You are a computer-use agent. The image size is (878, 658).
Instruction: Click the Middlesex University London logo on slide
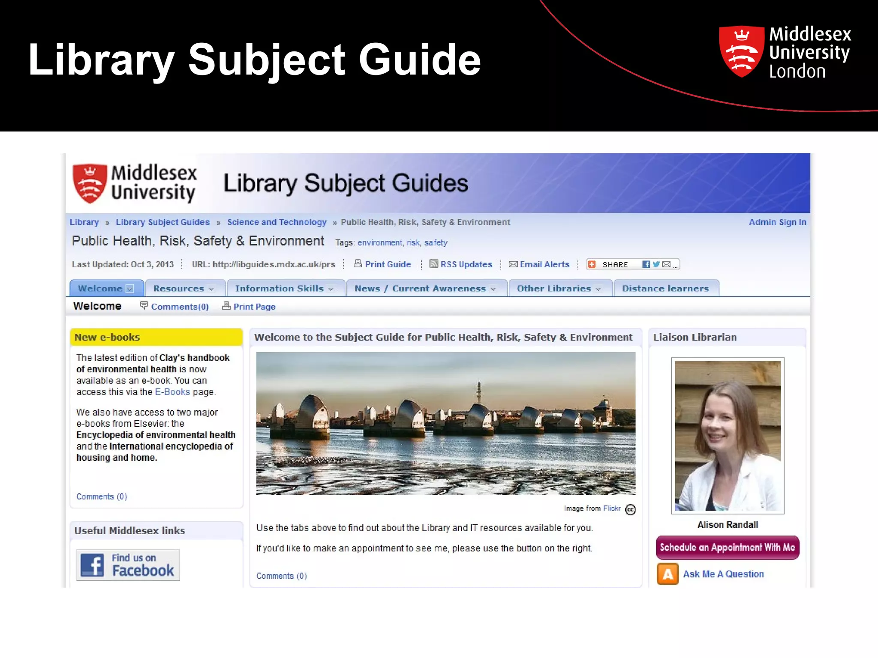785,52
